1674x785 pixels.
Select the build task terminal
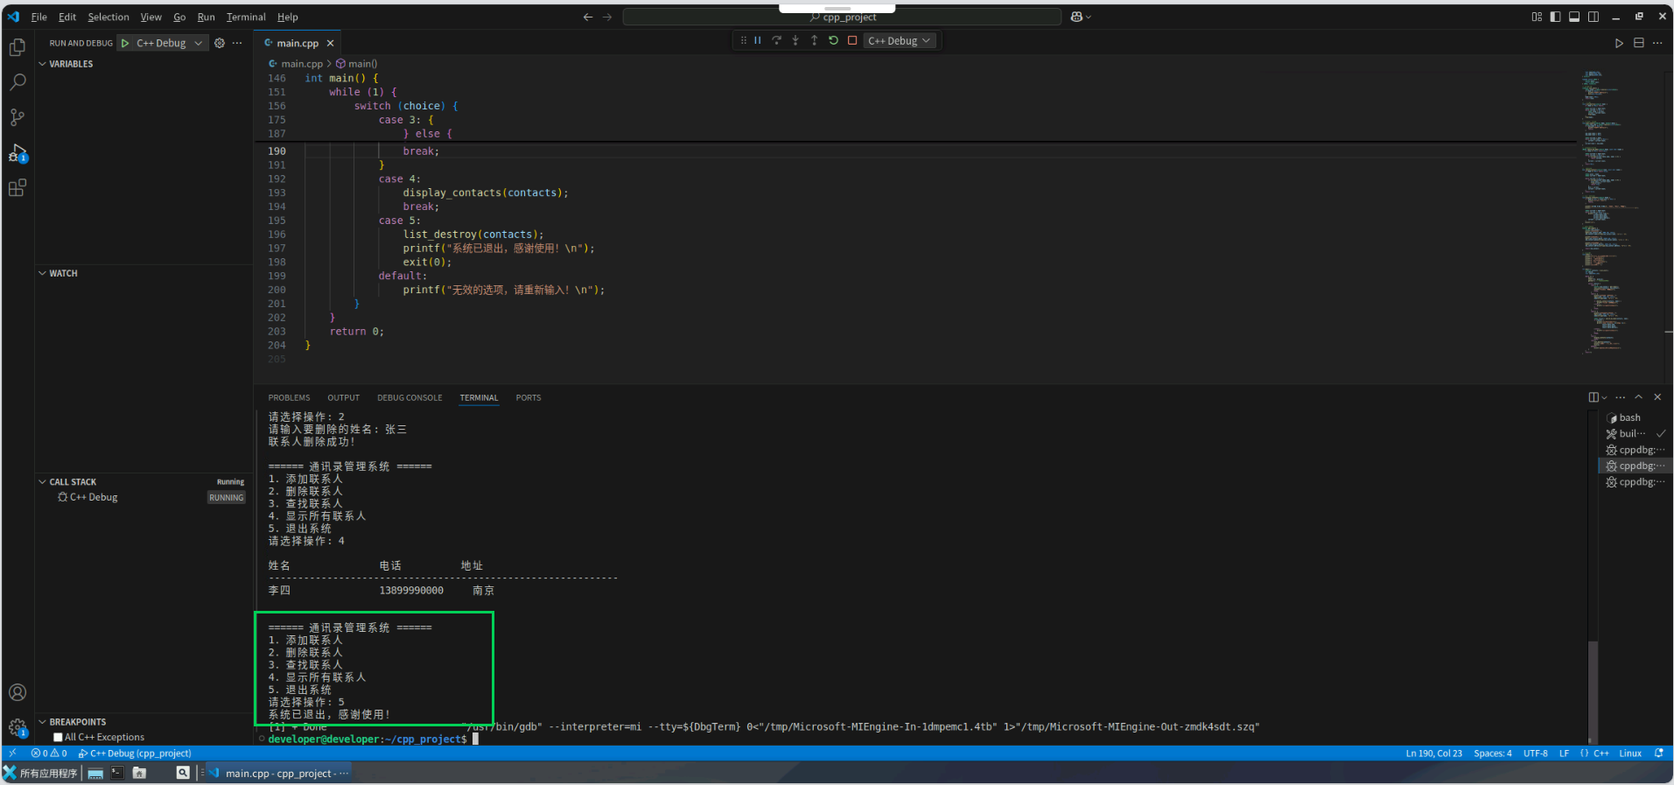[1631, 433]
